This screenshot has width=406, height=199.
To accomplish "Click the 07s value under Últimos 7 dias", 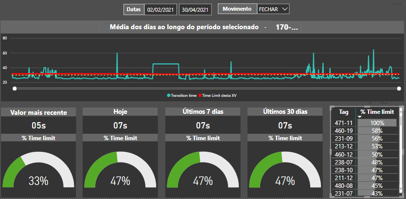I will click(x=203, y=126).
